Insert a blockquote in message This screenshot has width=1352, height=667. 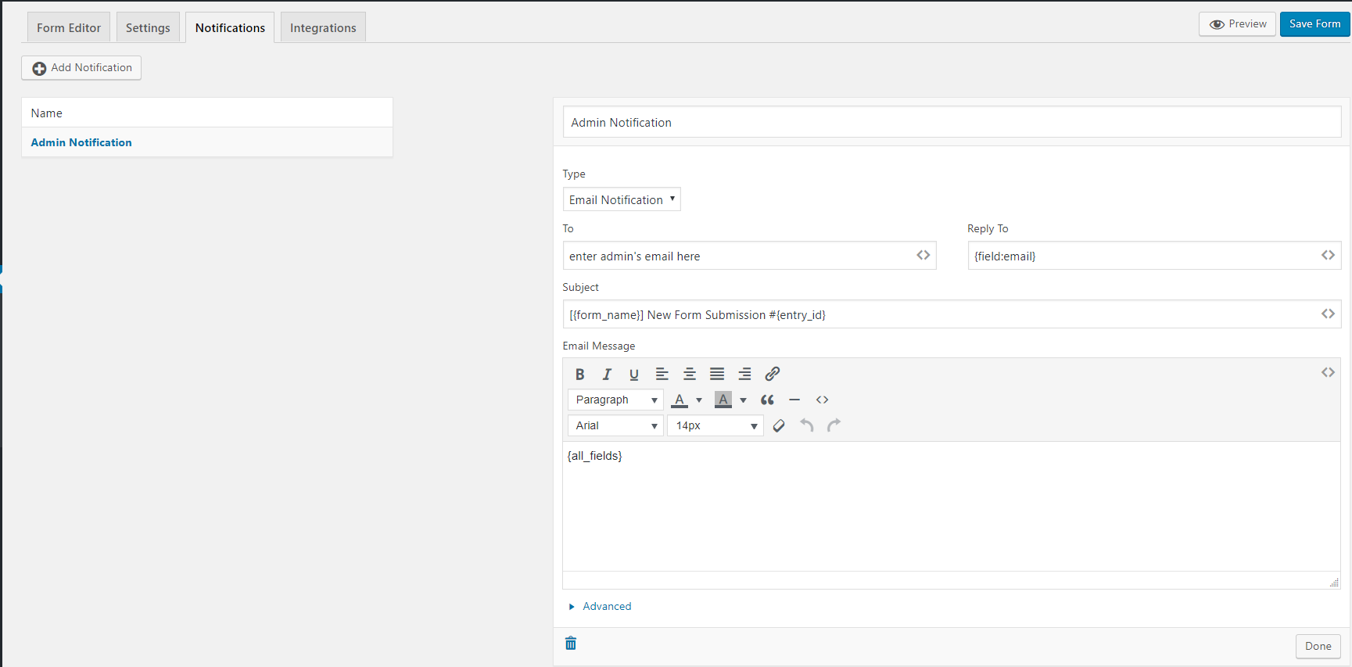pyautogui.click(x=768, y=400)
